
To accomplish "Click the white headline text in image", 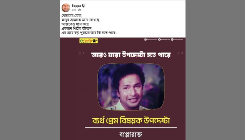I will click(131, 55).
